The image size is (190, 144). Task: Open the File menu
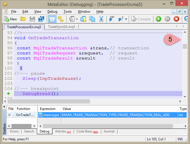pyautogui.click(x=14, y=12)
